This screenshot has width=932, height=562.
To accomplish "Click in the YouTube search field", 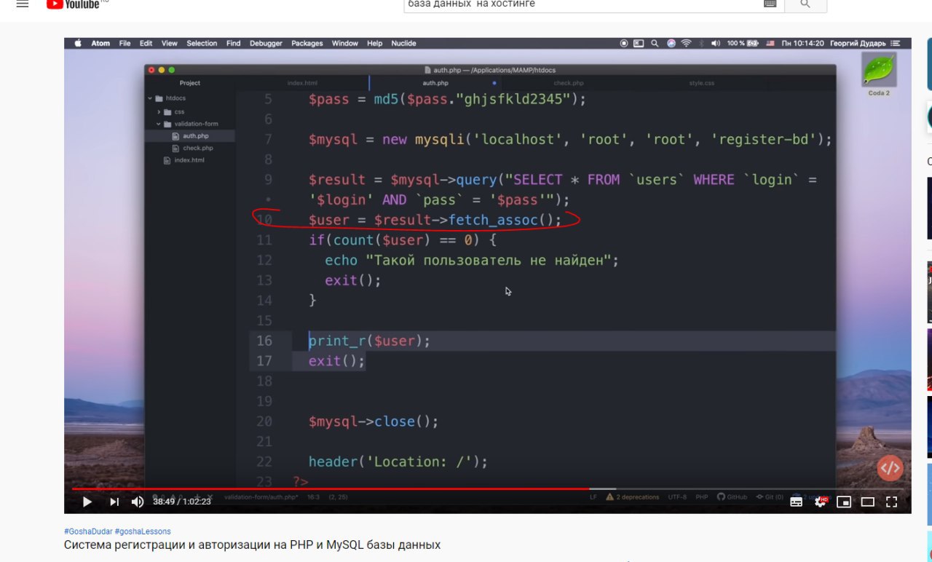I will pos(582,4).
